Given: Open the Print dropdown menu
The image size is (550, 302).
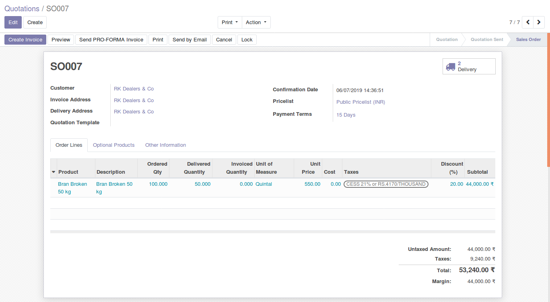Looking at the screenshot, I should coord(230,23).
